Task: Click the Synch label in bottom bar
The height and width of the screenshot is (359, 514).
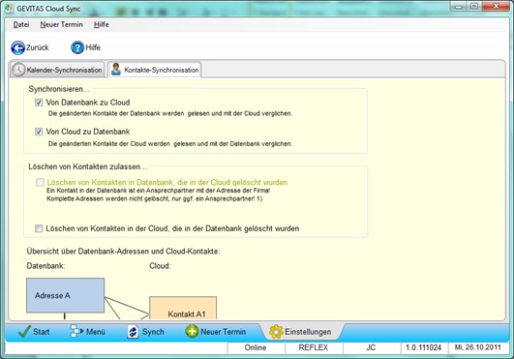Action: (153, 332)
